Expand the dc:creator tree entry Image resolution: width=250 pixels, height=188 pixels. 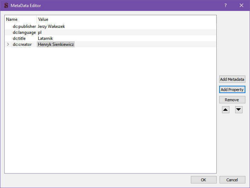[8, 44]
